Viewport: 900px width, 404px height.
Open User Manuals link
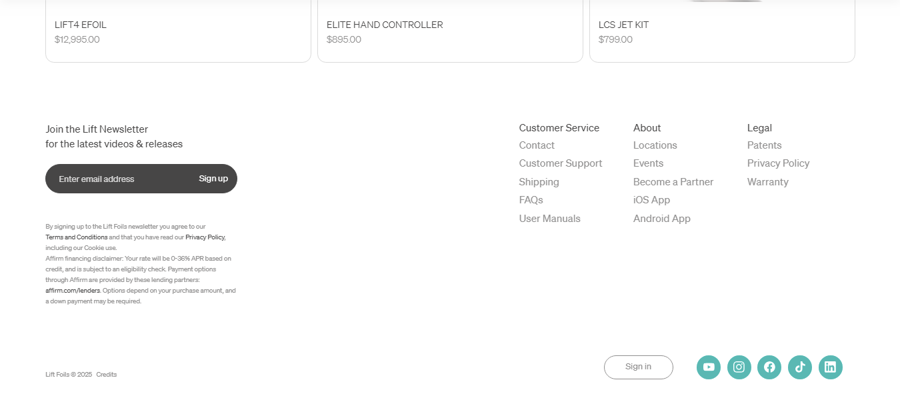pyautogui.click(x=550, y=219)
